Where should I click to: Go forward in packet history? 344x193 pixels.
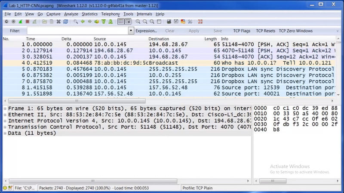90,22
